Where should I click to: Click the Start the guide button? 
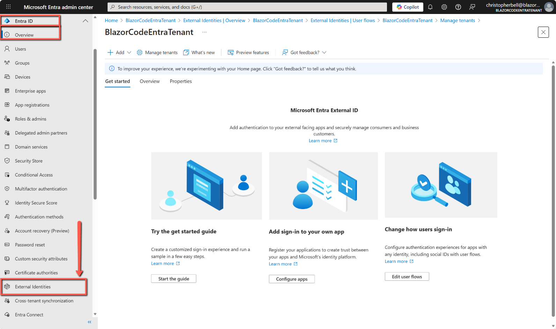click(174, 279)
